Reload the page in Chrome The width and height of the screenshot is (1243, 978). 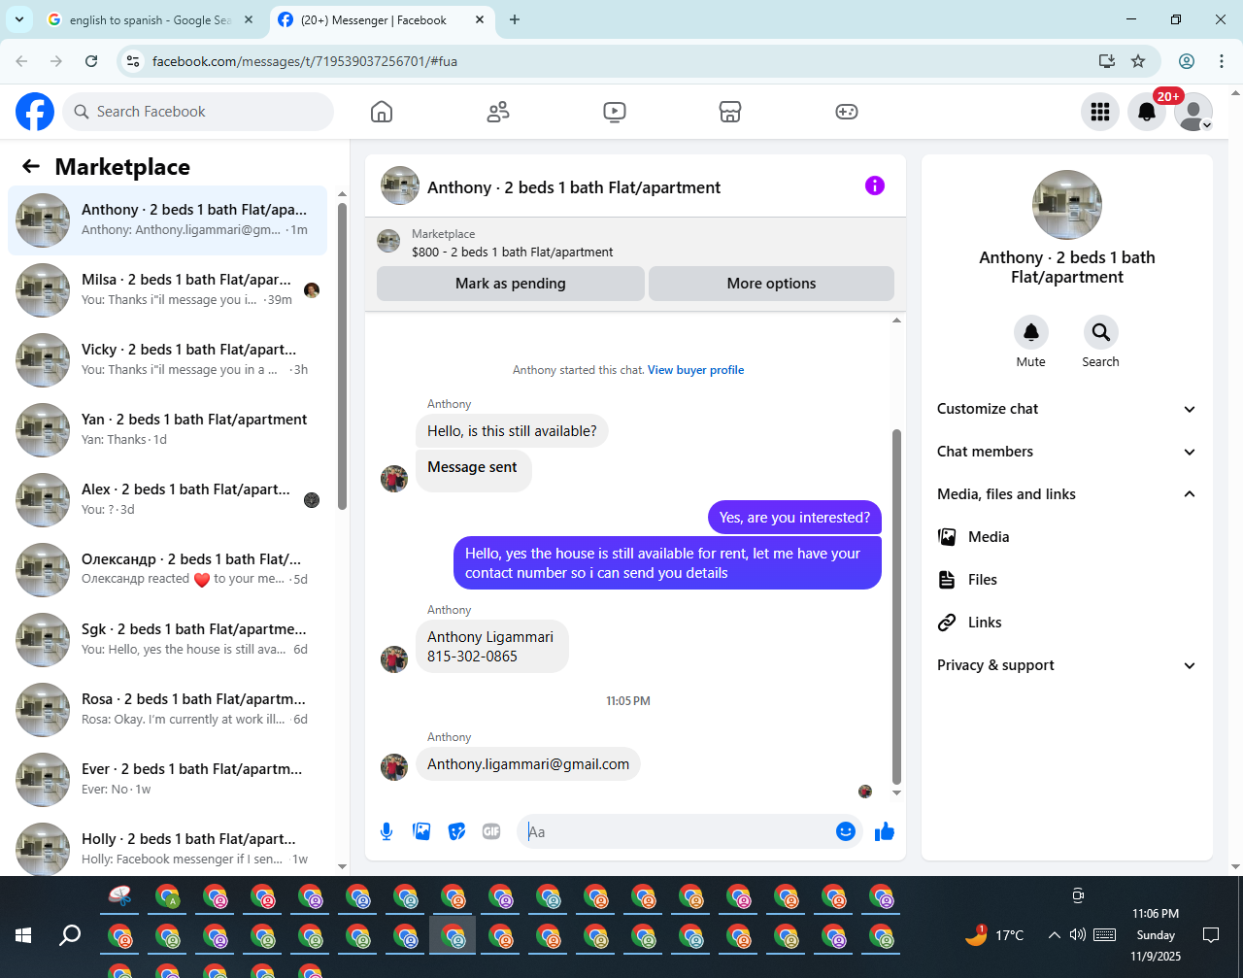[91, 61]
